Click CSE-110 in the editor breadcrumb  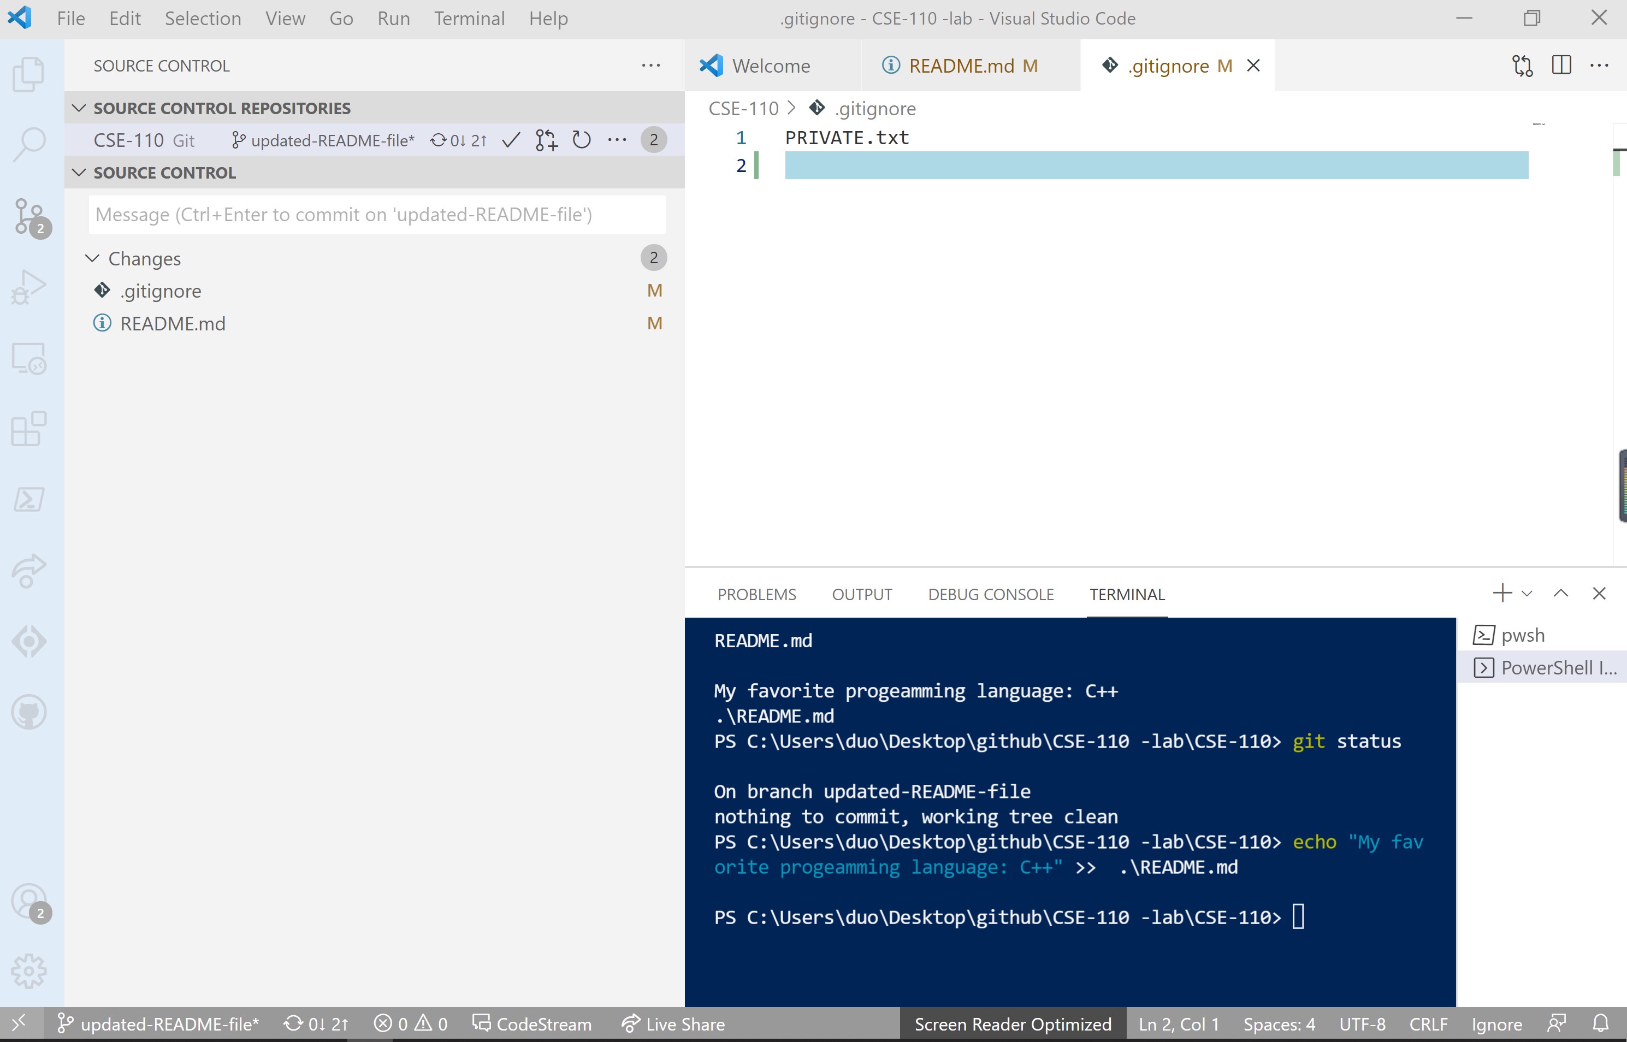click(x=743, y=108)
